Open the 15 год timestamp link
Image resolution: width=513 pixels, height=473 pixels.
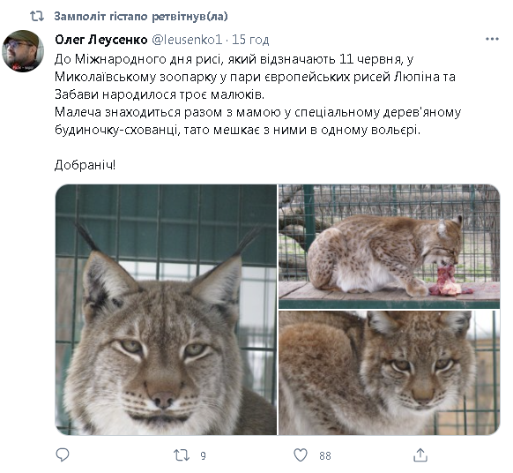(250, 40)
